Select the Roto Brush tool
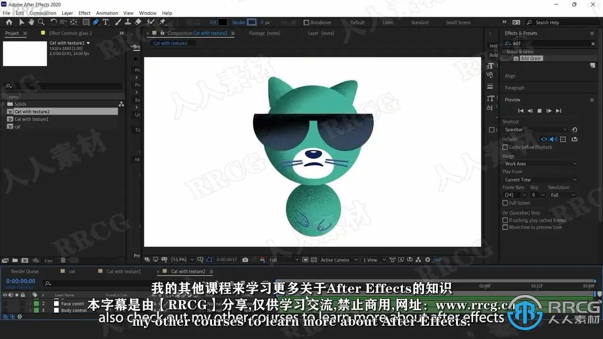 [151, 22]
